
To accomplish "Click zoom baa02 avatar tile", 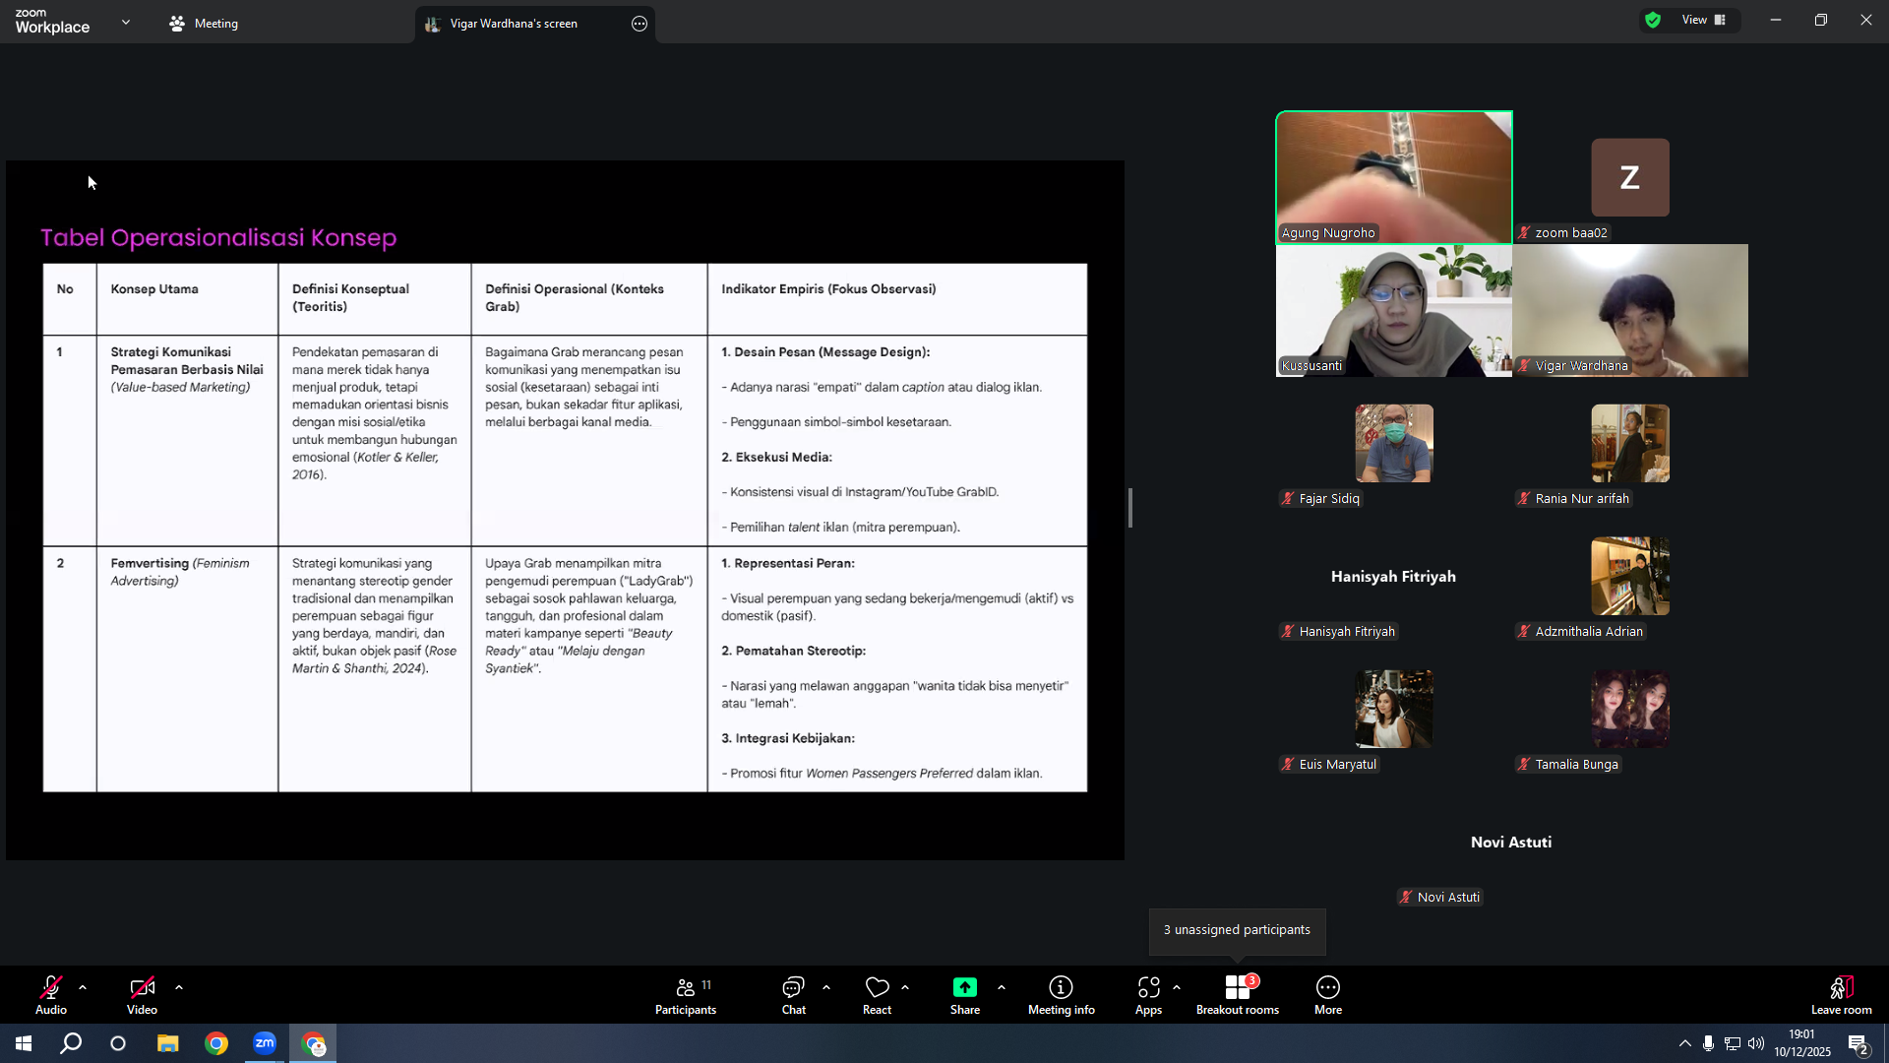I will [x=1630, y=177].
